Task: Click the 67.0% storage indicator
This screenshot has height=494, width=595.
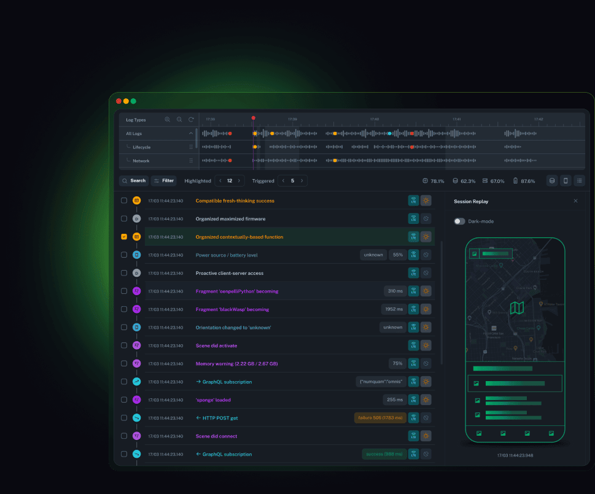Action: tap(493, 181)
